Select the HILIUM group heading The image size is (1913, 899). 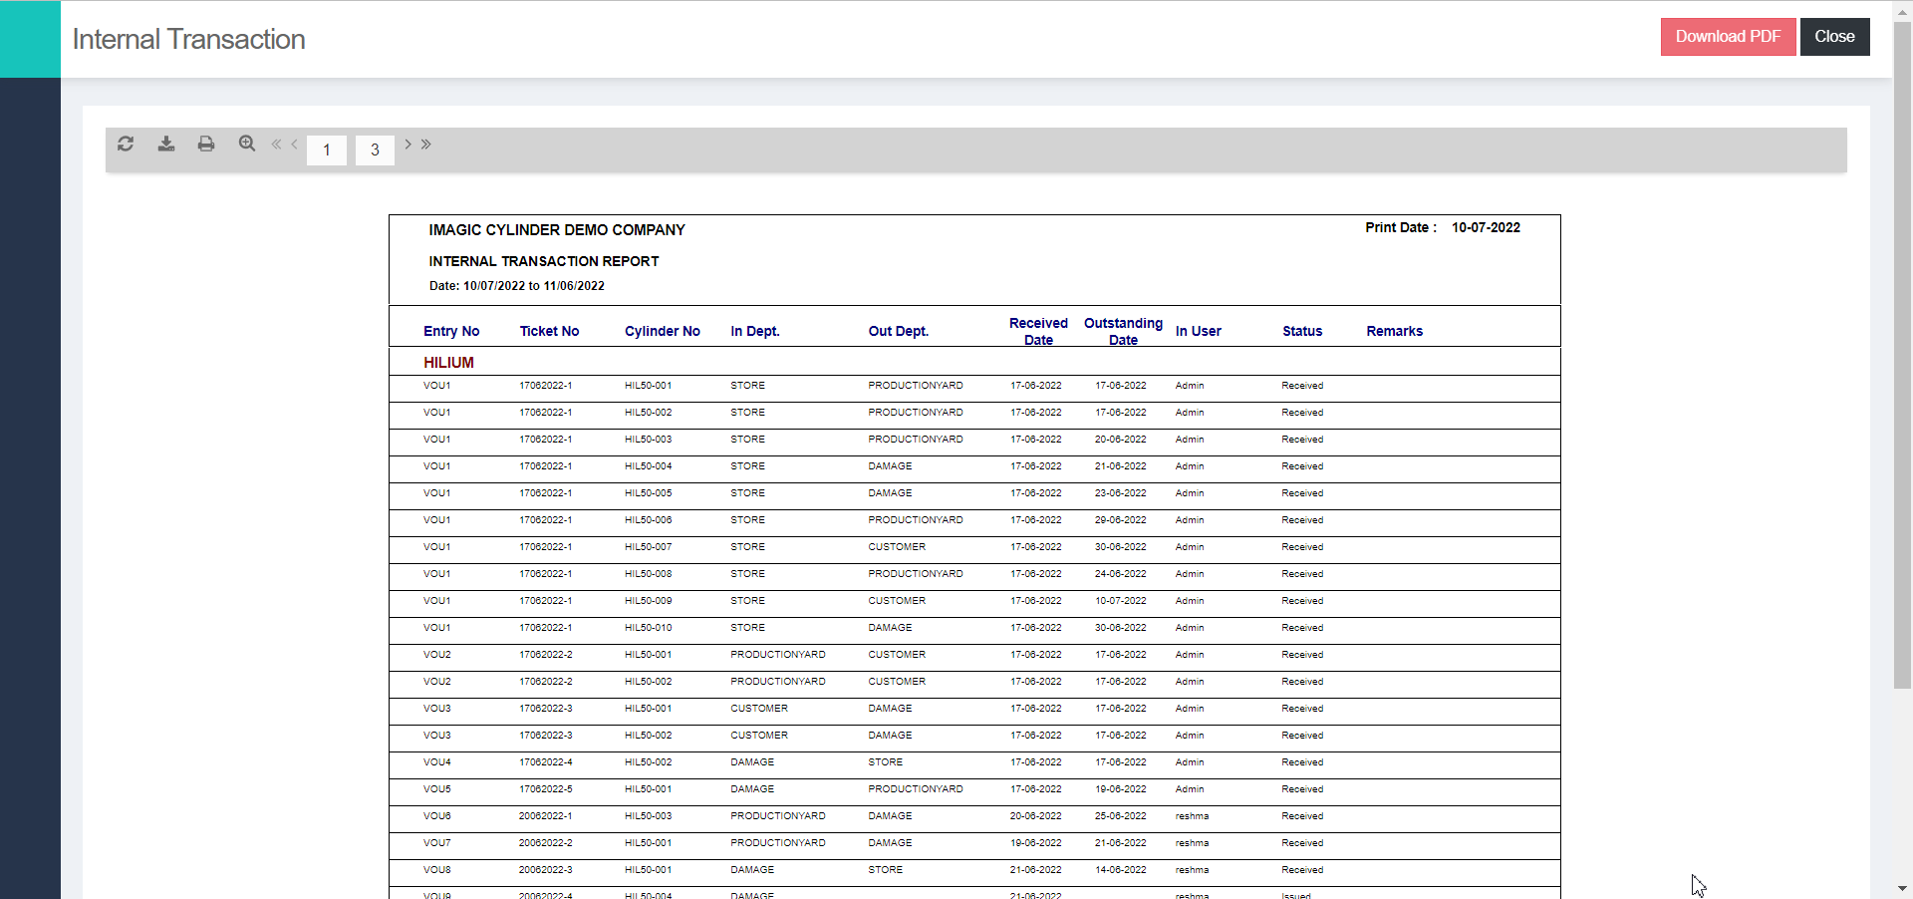[x=448, y=362]
